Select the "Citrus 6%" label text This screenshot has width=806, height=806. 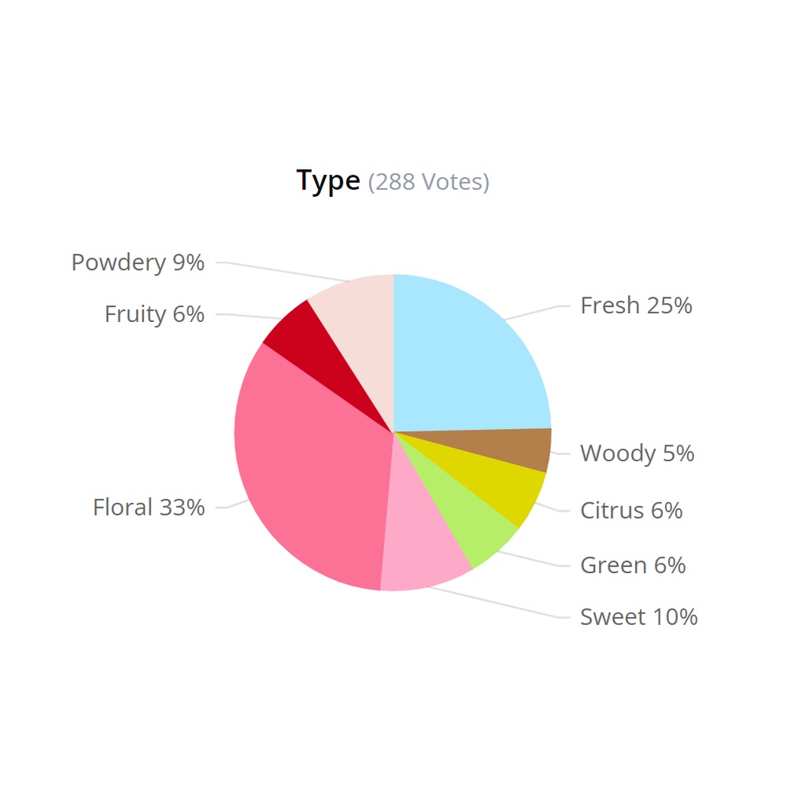[x=631, y=511]
